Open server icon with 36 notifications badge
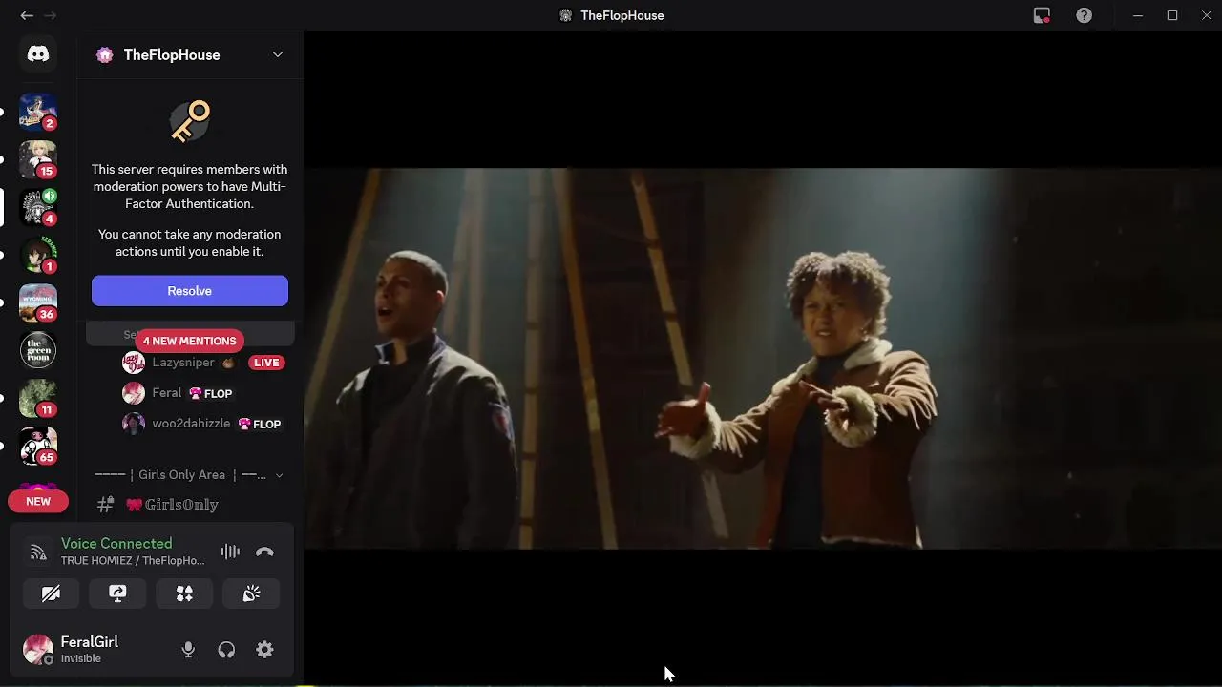This screenshot has width=1222, height=687. 38,302
